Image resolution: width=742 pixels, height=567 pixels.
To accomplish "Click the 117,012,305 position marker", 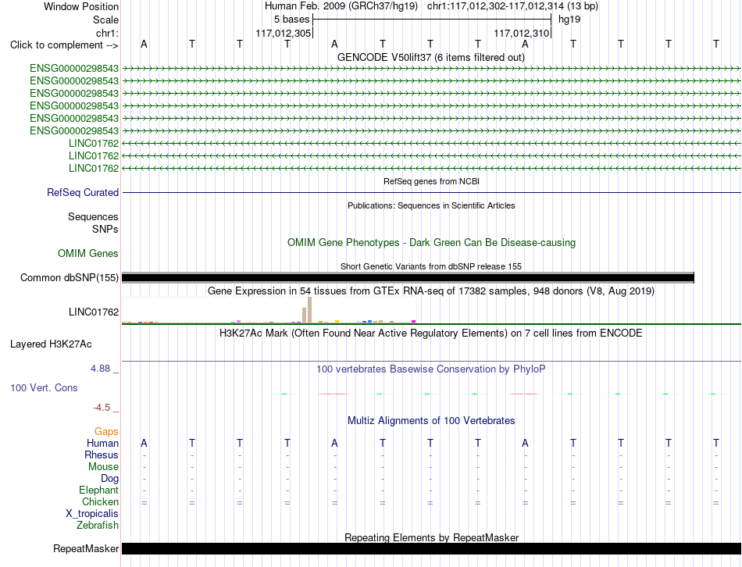I will click(283, 33).
